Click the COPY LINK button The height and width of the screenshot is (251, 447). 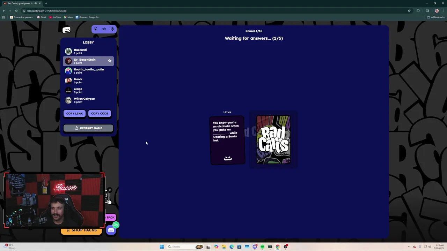click(x=74, y=113)
